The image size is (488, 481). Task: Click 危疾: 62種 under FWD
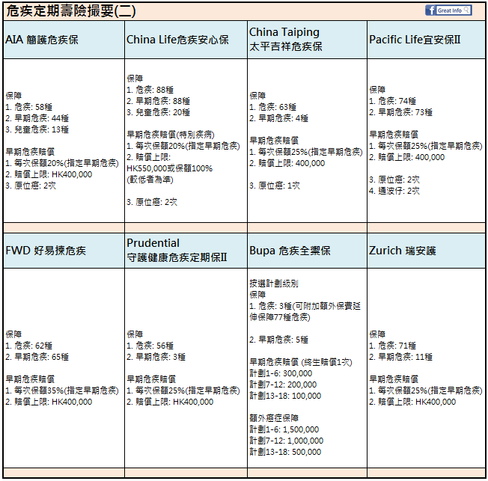click(x=29, y=346)
